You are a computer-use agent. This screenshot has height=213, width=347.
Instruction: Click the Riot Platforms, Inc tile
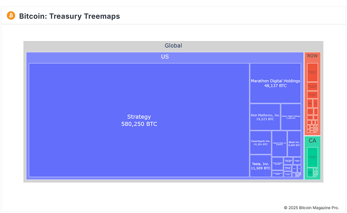coord(265,117)
